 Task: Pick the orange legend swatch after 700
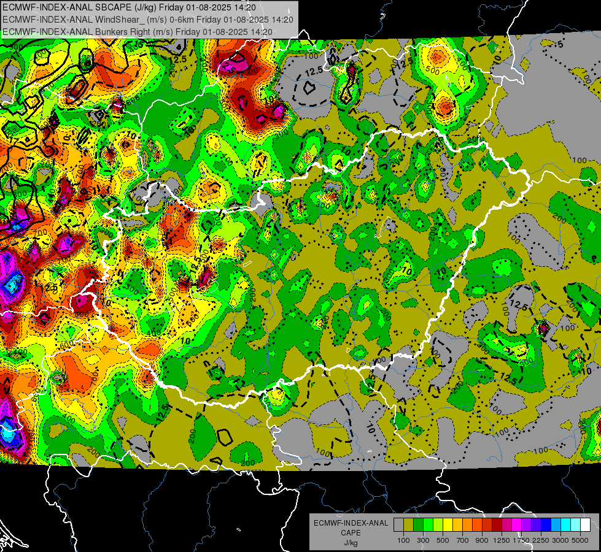468,525
